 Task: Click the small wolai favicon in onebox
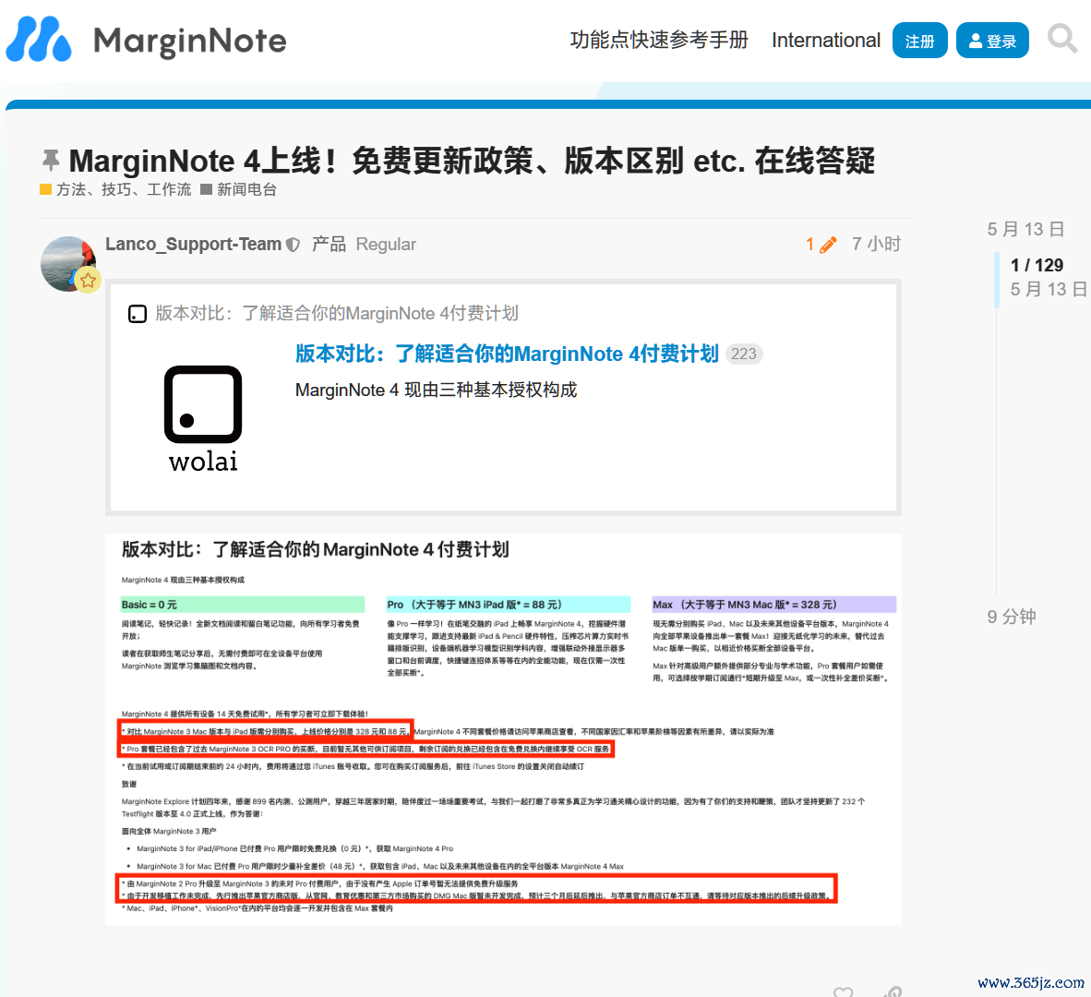click(138, 314)
